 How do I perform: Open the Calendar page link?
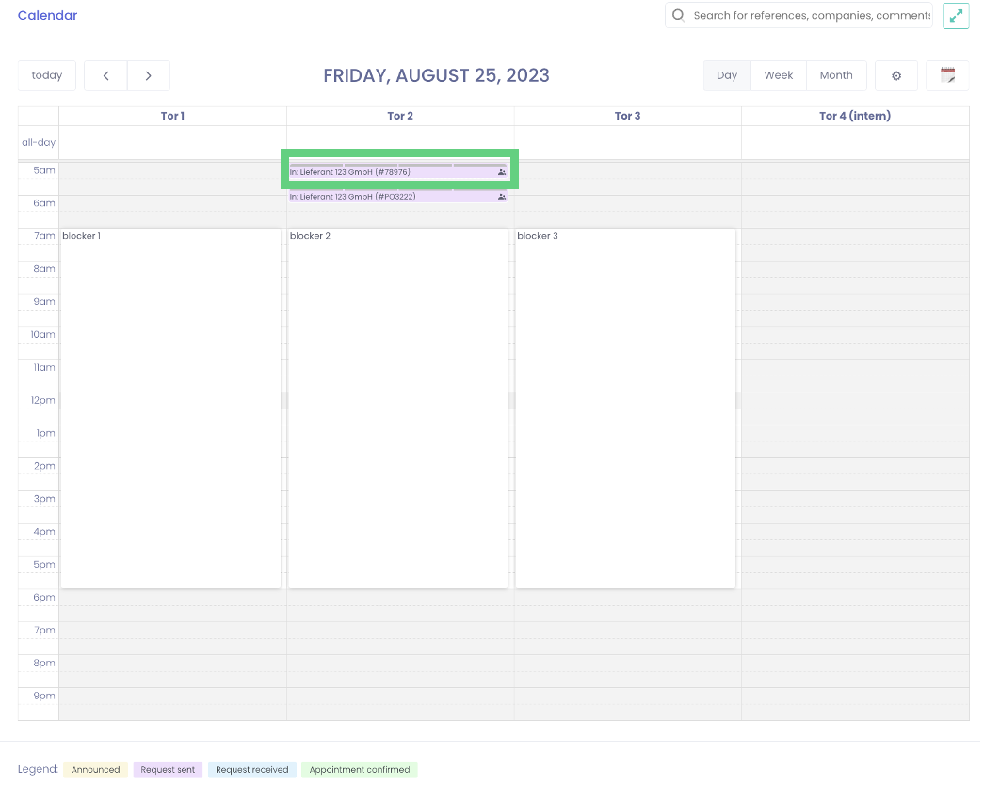click(x=48, y=16)
